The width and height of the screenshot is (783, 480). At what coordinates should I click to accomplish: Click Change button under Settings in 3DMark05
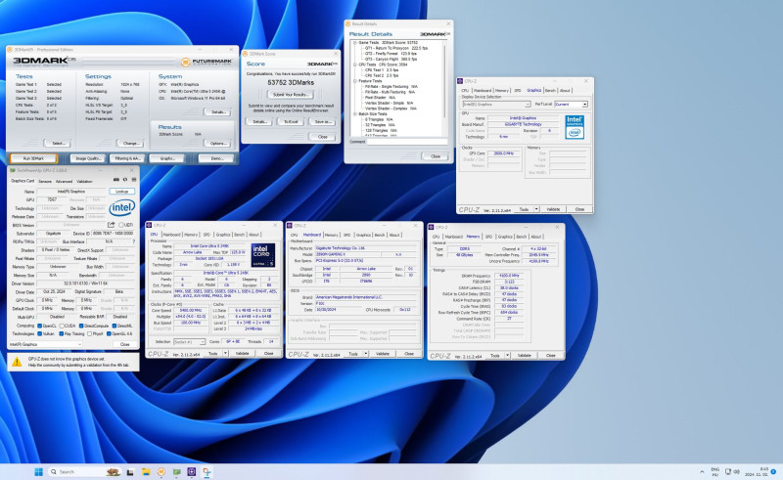(x=131, y=143)
